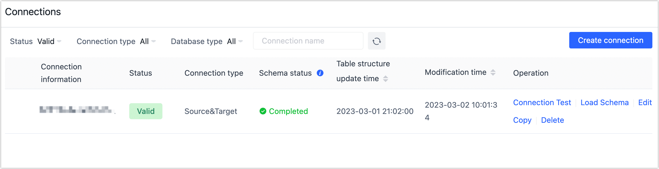Sort by Table structure update time
This screenshot has height=169, width=659.
coord(386,79)
